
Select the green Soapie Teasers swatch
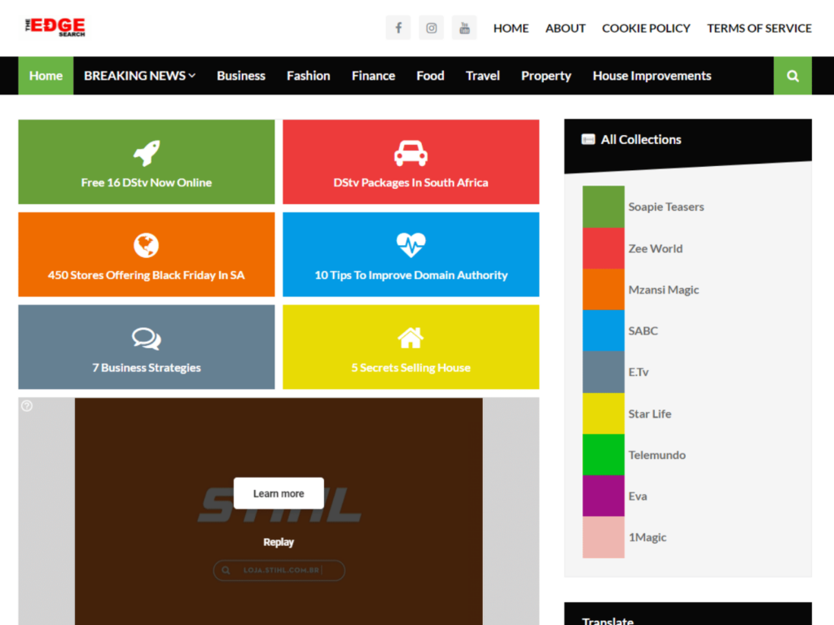pos(604,207)
